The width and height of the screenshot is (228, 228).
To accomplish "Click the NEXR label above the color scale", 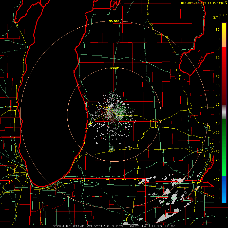I will tap(223, 15).
